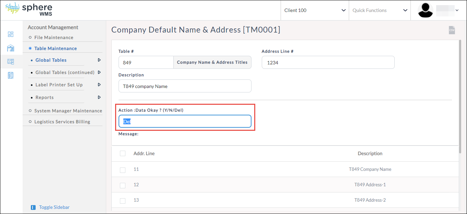This screenshot has width=467, height=214.
Task: Open the Client 100 dropdown
Action: click(x=315, y=10)
